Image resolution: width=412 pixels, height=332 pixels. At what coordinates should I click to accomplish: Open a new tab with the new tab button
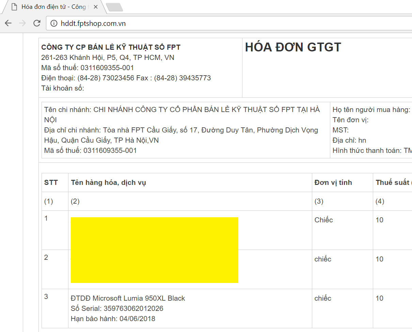pyautogui.click(x=114, y=7)
